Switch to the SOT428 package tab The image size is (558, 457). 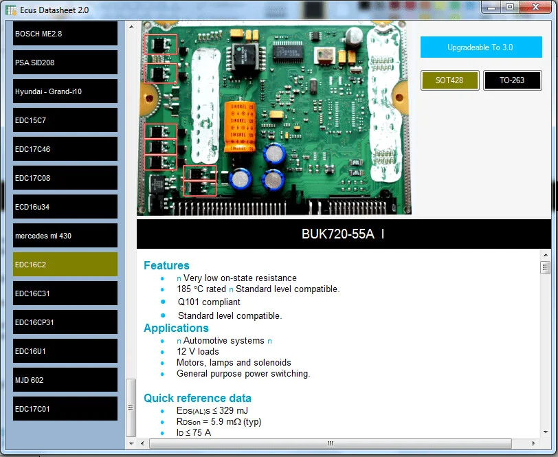pyautogui.click(x=449, y=80)
